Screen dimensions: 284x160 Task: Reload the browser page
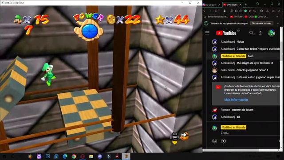[216, 11]
